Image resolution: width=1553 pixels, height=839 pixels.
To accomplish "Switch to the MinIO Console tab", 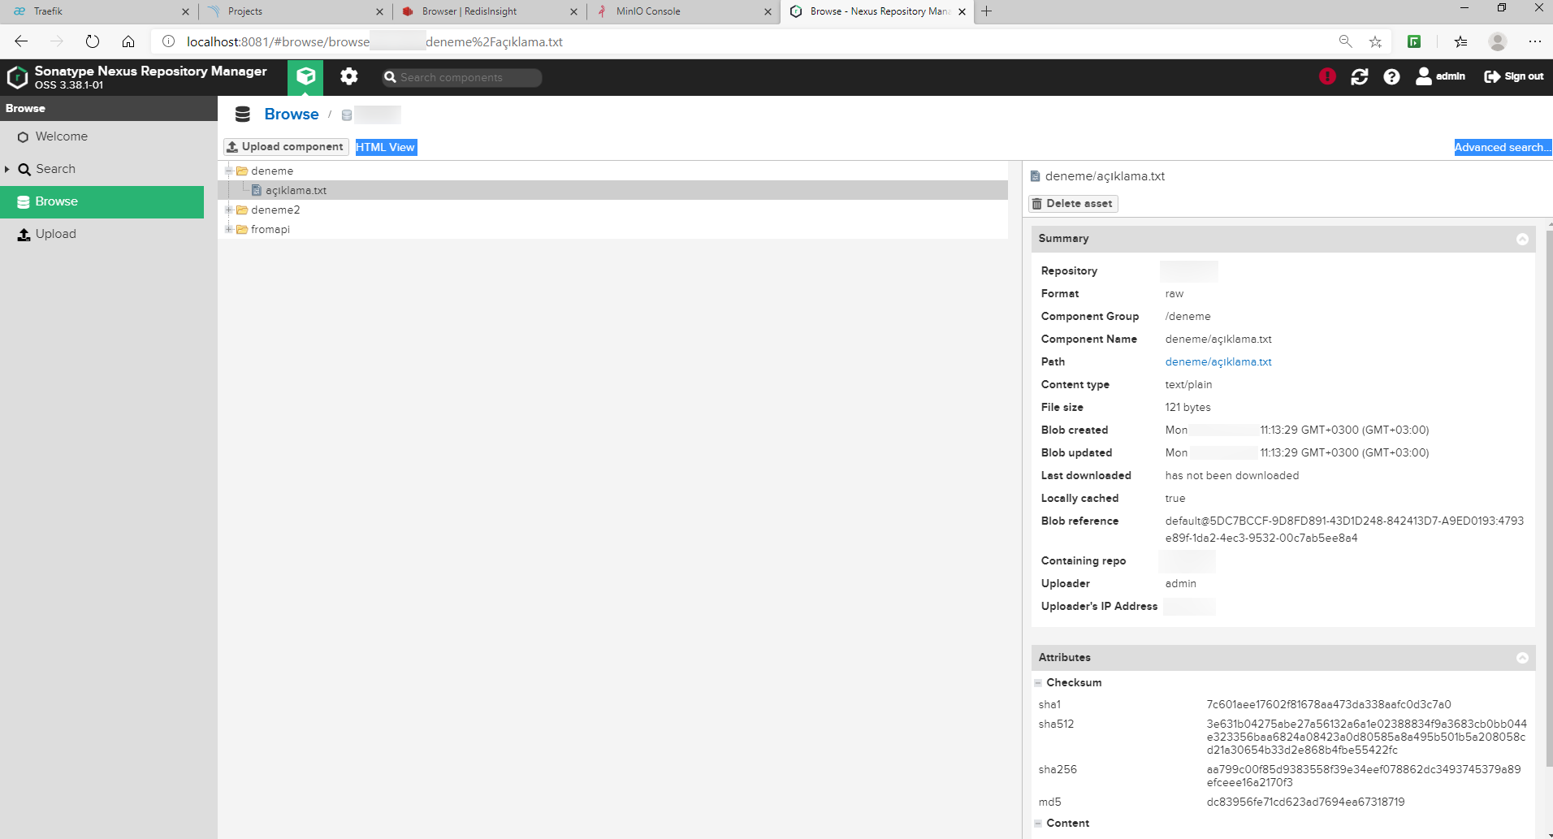I will 683,11.
